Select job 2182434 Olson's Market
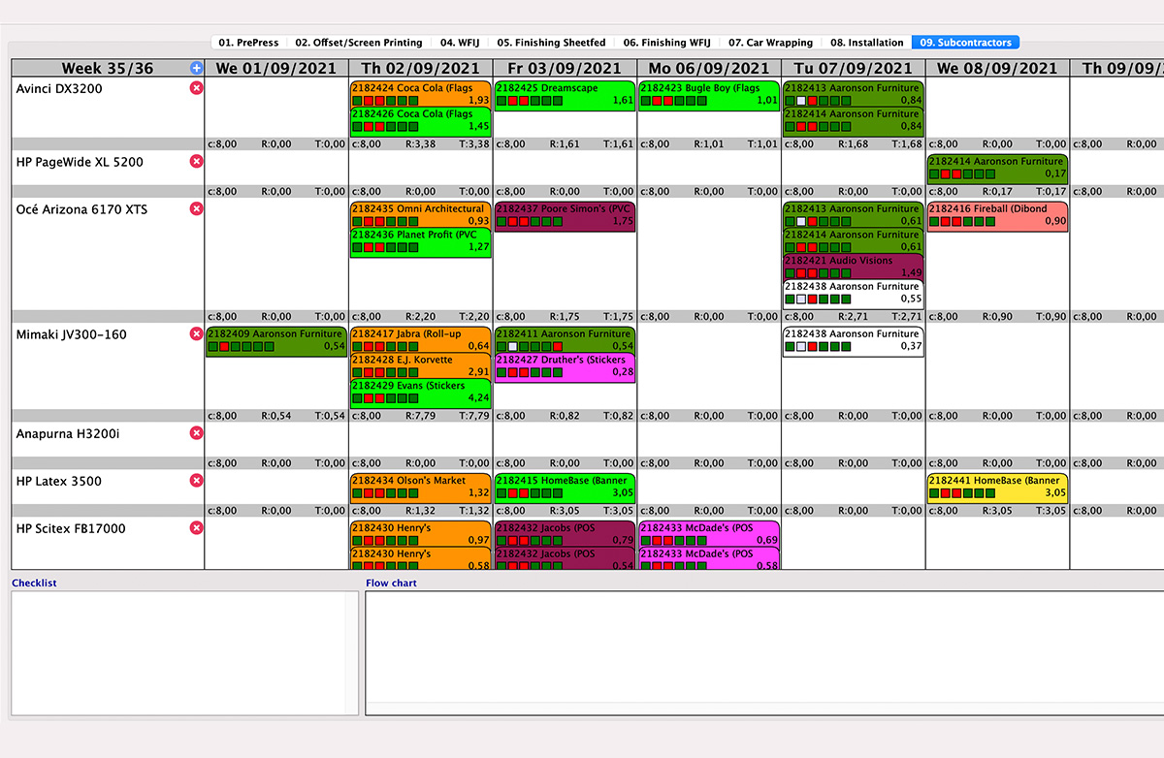Screen dimensions: 1164x758 coord(421,487)
